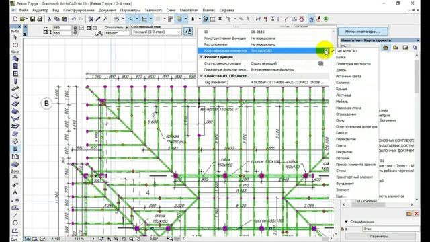Open the 'Текущий (2-й этаж)' story dropdown

click(157, 32)
